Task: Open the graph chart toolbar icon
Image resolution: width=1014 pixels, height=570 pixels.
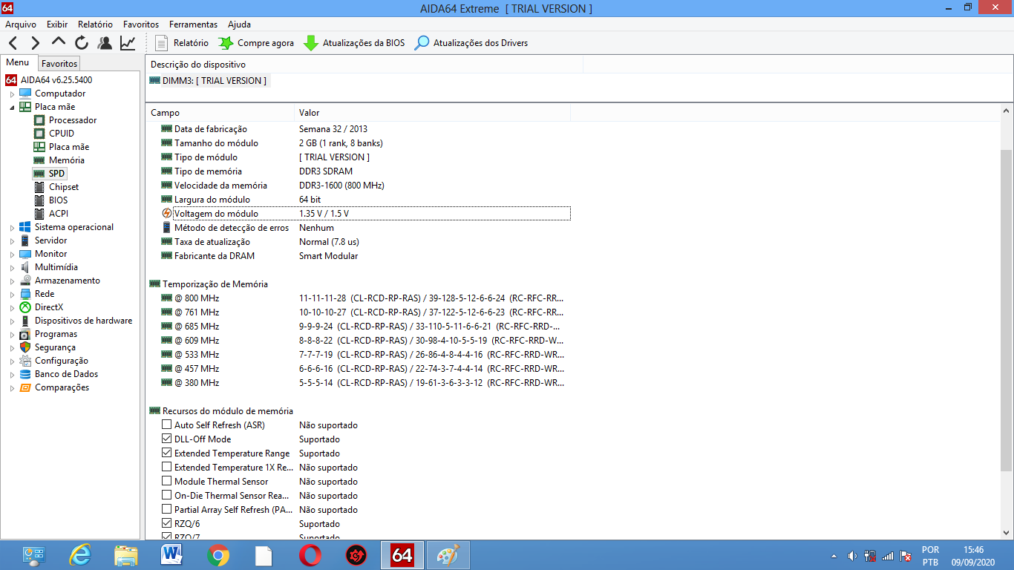Action: pyautogui.click(x=128, y=43)
